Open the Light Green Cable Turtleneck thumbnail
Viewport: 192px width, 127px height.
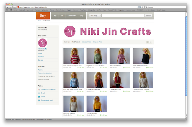click(97, 56)
